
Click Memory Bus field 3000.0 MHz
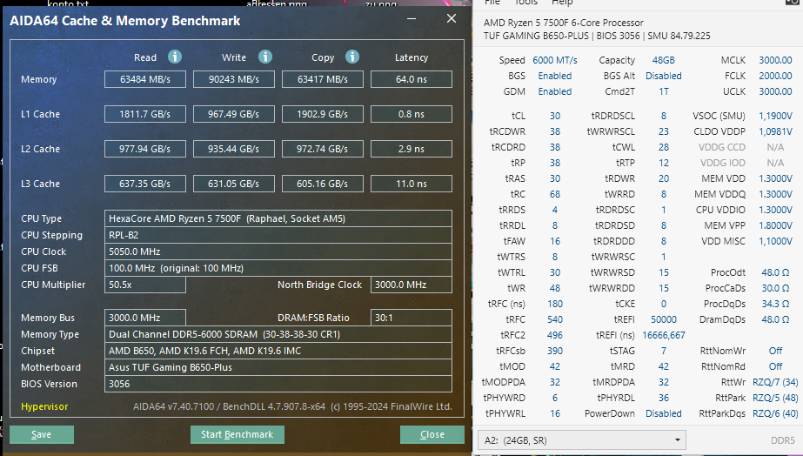(145, 318)
